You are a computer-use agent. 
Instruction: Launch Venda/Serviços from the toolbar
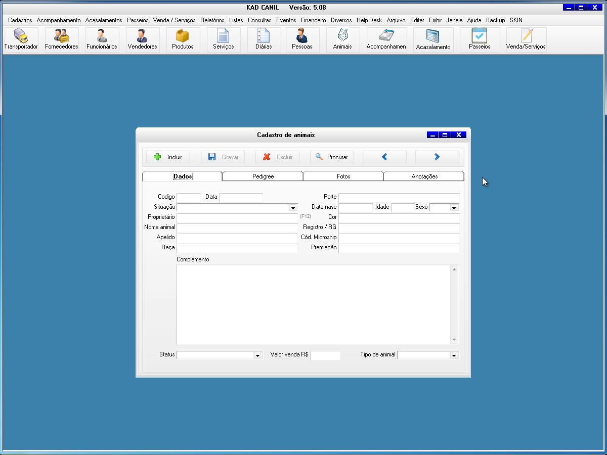[526, 39]
